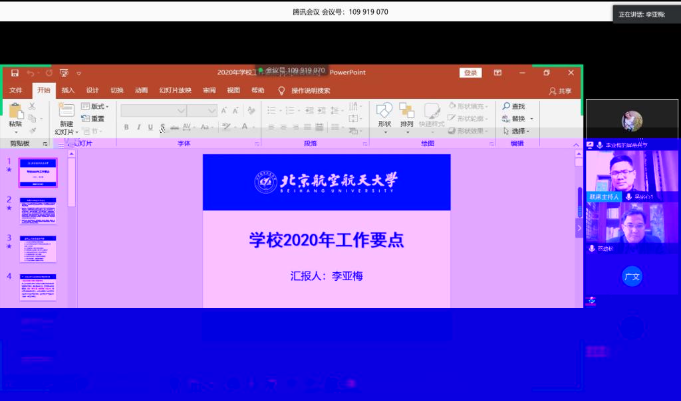Click the 操作说明搜索 search box
This screenshot has height=401, width=681.
tap(311, 90)
